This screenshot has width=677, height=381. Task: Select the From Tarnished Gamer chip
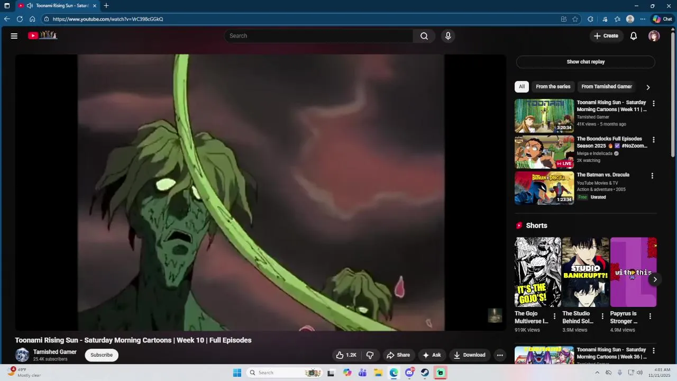[x=607, y=87]
